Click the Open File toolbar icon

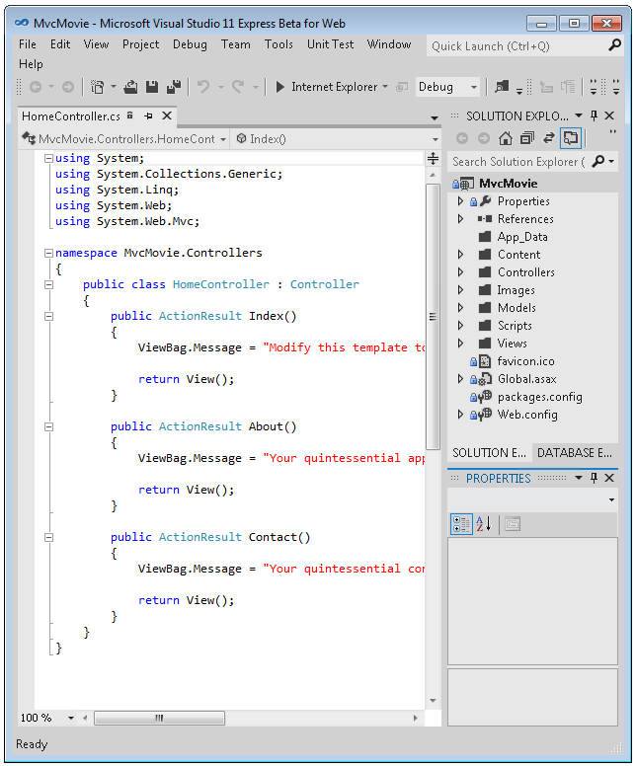[x=130, y=88]
